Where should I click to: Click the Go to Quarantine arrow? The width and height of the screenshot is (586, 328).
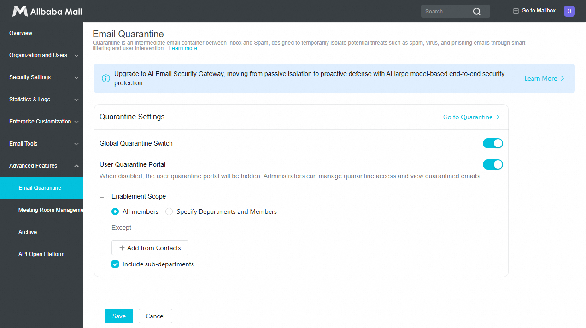pos(498,117)
